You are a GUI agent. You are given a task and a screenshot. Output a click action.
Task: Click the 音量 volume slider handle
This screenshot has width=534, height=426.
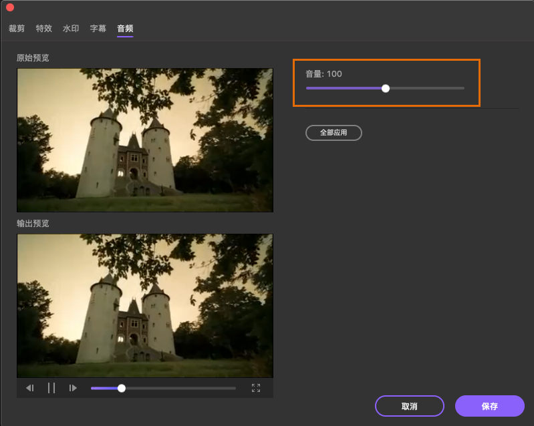pyautogui.click(x=386, y=88)
